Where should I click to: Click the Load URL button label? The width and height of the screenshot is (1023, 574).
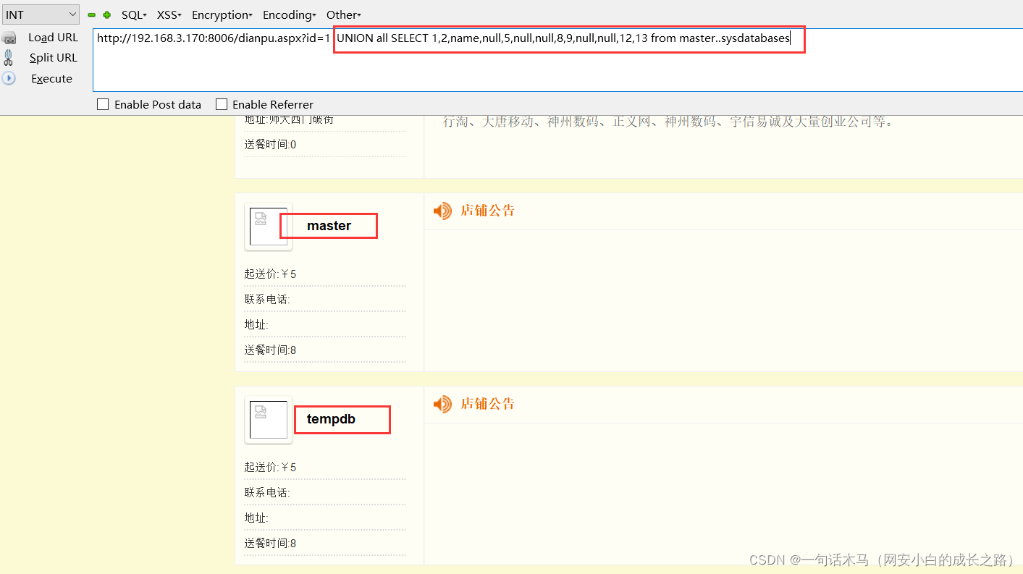coord(53,38)
